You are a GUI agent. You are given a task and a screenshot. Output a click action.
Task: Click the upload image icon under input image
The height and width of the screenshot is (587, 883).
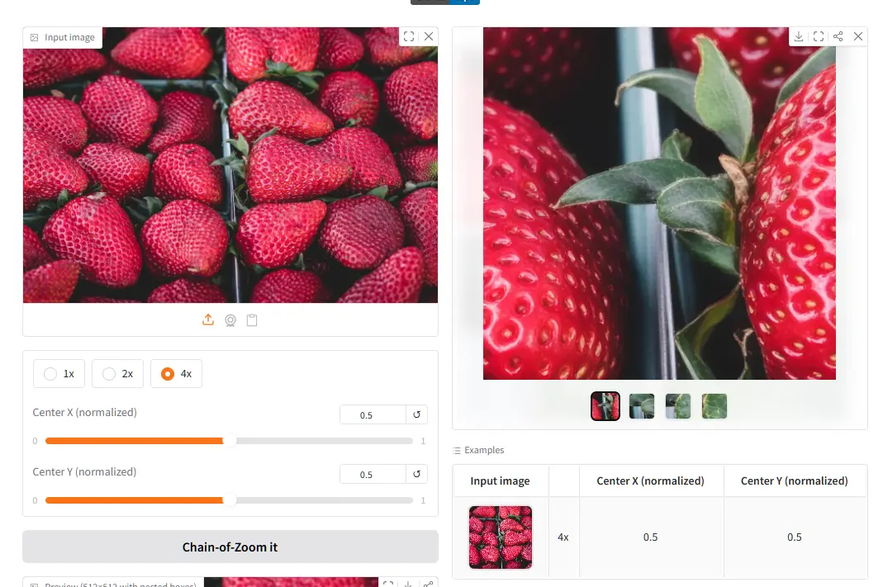coord(208,320)
